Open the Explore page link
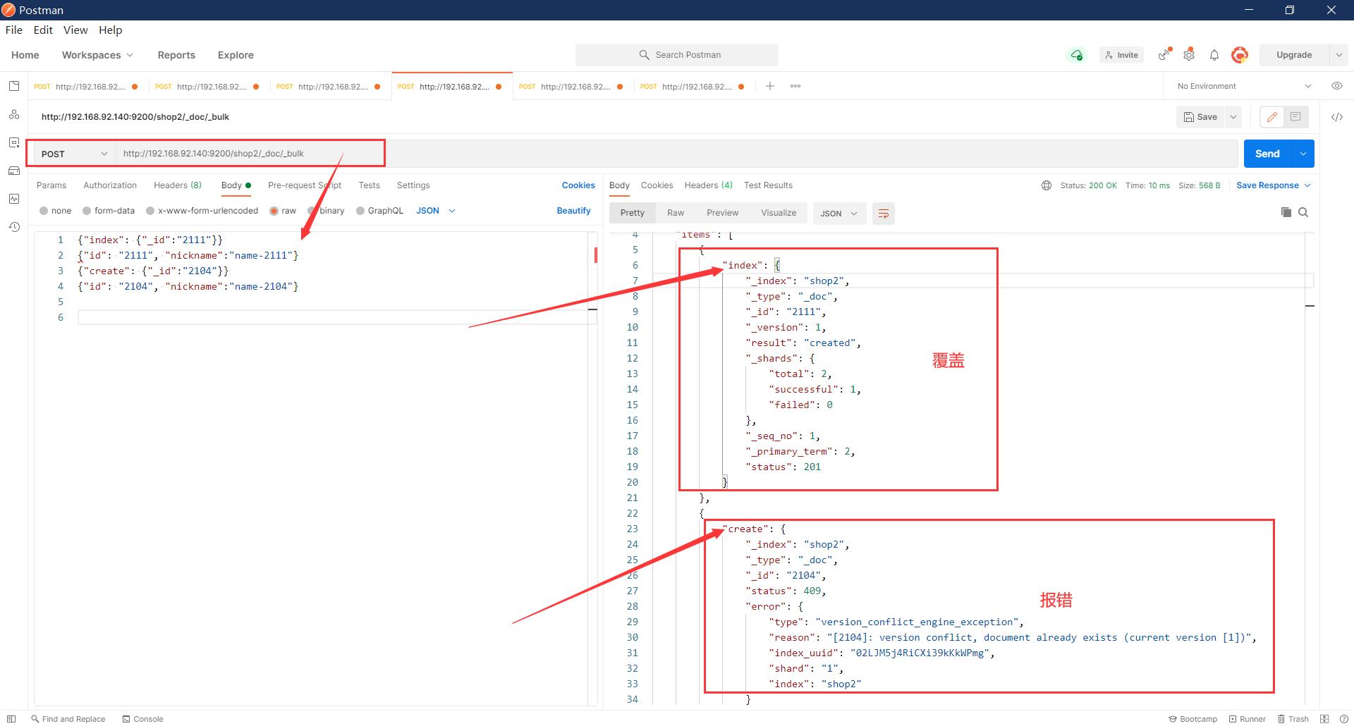 [x=236, y=55]
